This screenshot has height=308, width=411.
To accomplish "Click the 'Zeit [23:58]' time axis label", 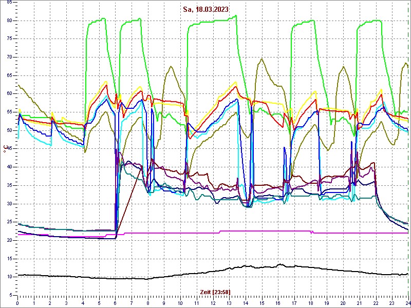I will point(215,292).
